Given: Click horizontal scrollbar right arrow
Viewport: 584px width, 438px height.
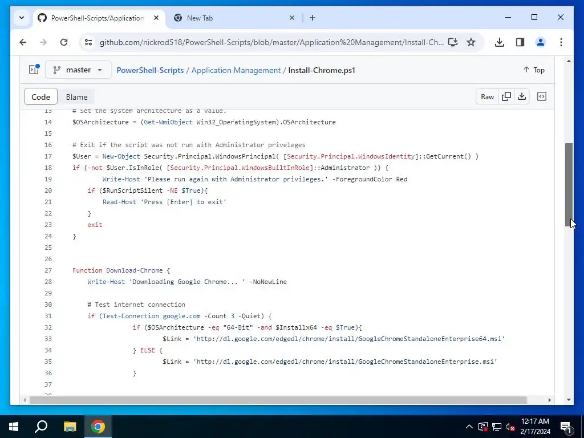Looking at the screenshot, I should pyautogui.click(x=549, y=400).
